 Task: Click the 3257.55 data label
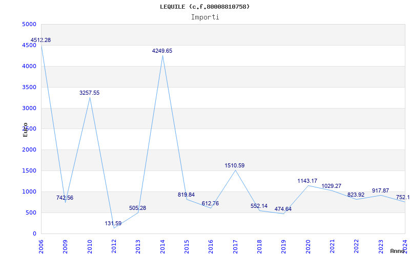(x=89, y=93)
